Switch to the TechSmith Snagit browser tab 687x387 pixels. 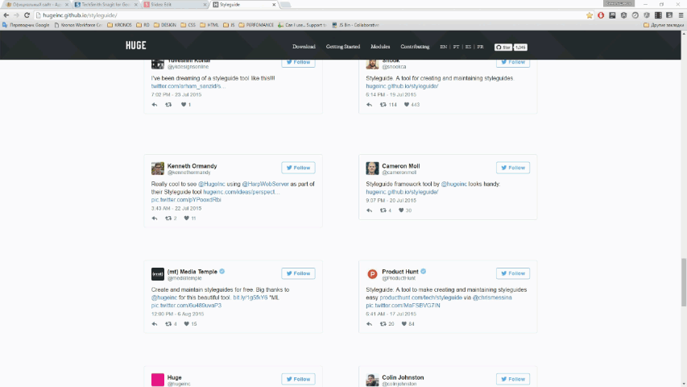106,4
